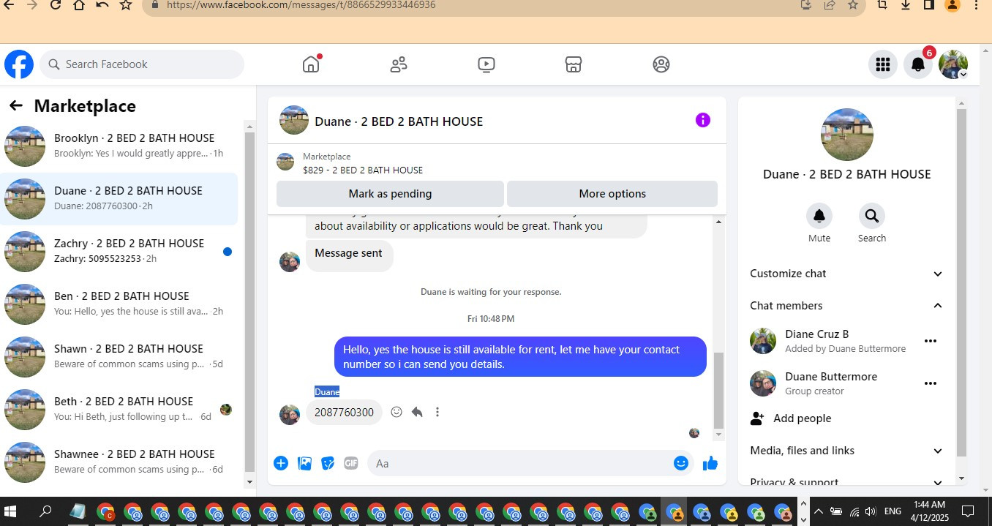Send a thumbs-up like
992x526 pixels.
[710, 463]
